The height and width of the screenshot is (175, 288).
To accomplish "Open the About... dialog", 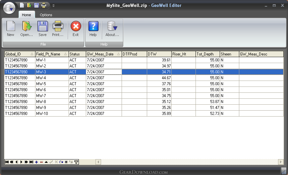I will [x=112, y=29].
